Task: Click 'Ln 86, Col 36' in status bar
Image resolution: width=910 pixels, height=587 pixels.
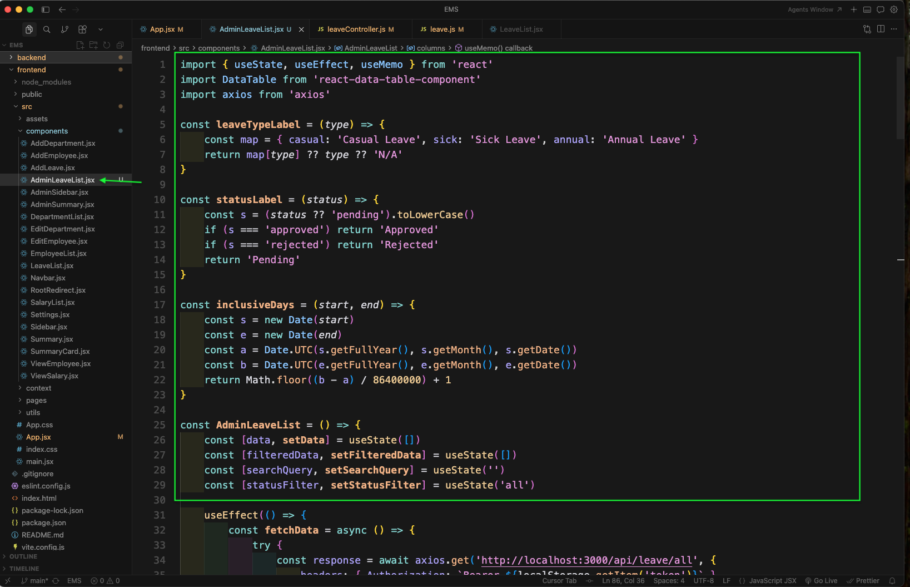Action: point(623,581)
